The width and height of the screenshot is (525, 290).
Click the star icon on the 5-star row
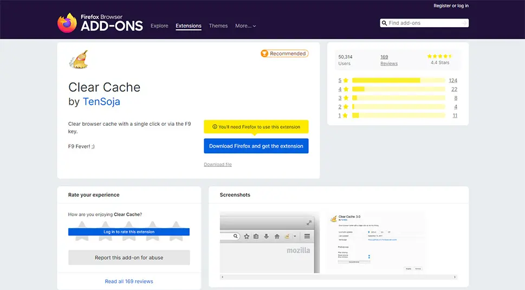tap(346, 80)
